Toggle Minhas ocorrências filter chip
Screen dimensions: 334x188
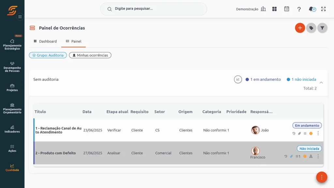(90, 55)
